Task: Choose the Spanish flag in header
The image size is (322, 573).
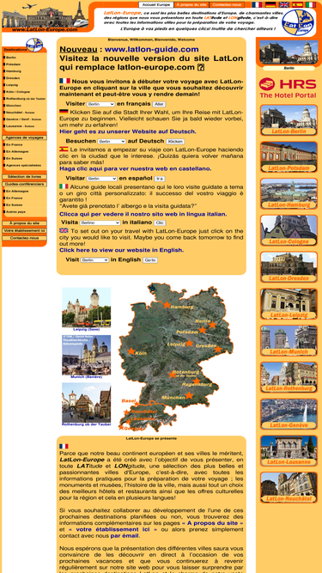Action: pos(297,4)
